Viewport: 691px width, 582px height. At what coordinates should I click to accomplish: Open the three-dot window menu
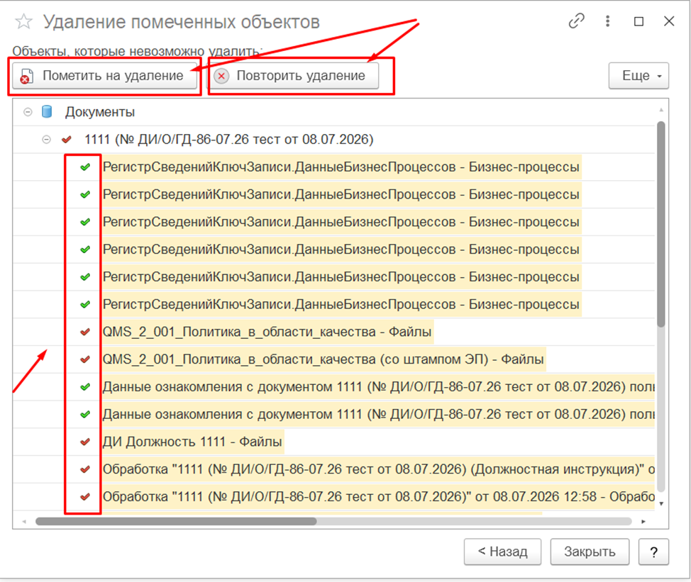(x=608, y=21)
